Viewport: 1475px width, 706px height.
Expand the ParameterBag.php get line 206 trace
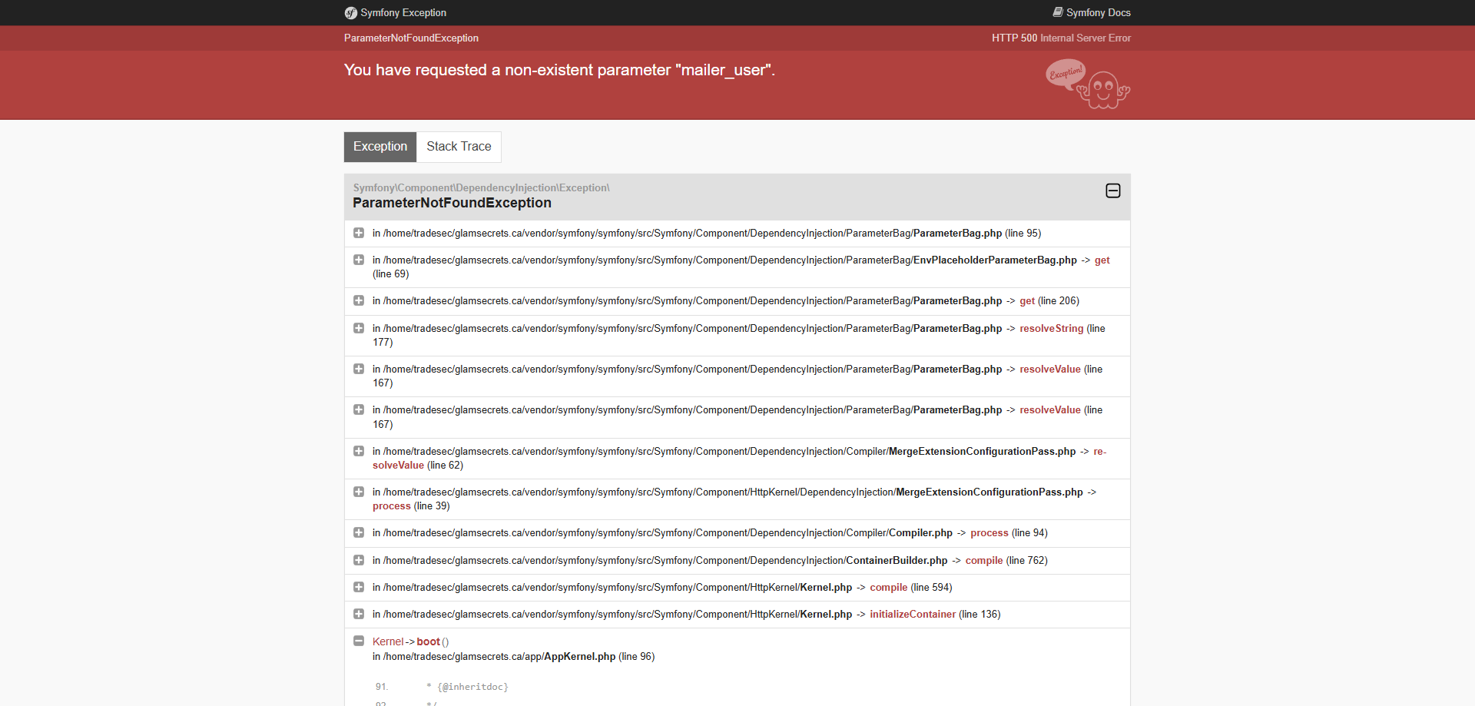(x=359, y=301)
